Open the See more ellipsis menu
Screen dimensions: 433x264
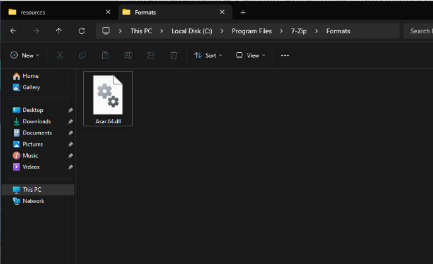click(x=285, y=55)
